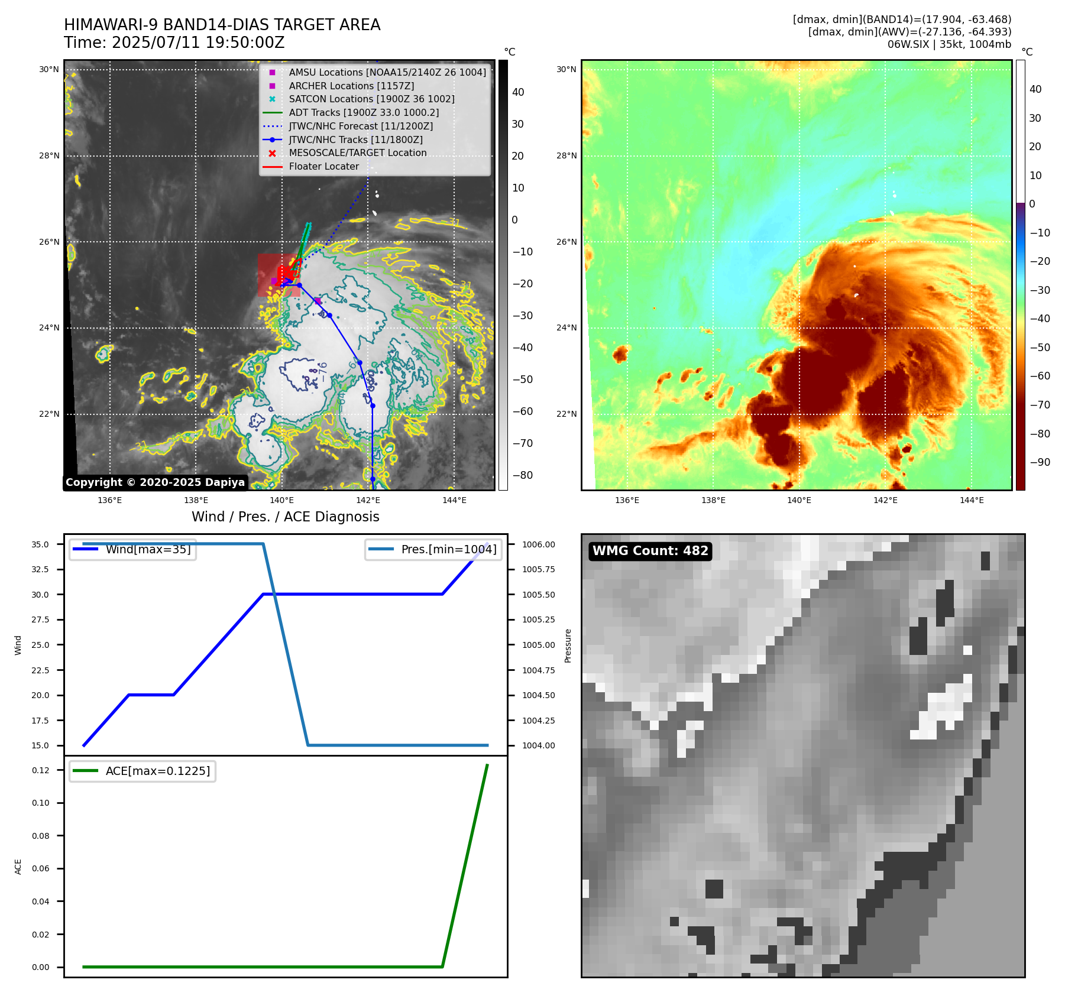Screen dimensions: 1065x999
Task: Click the 1006.00 pressure tick label
Action: click(539, 544)
